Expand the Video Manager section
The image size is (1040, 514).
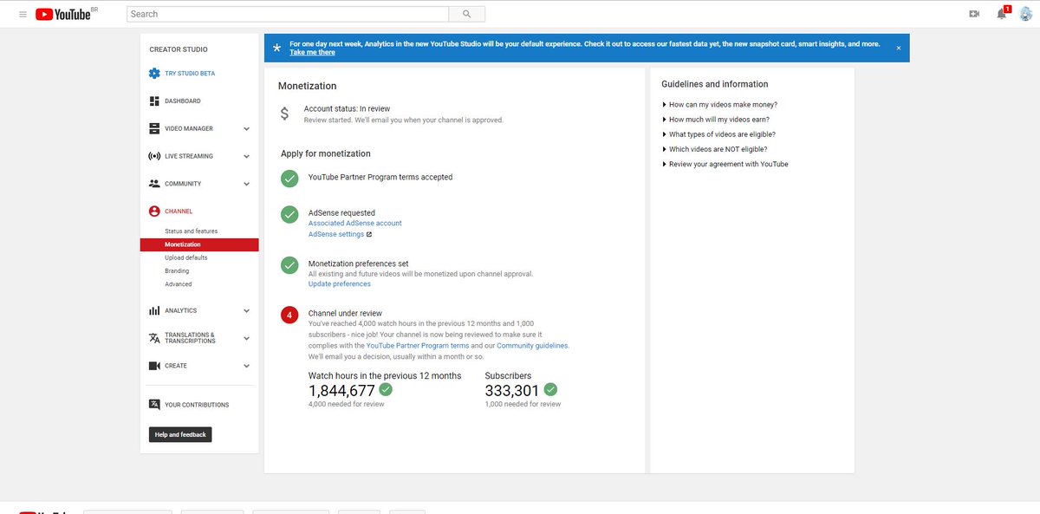(246, 129)
